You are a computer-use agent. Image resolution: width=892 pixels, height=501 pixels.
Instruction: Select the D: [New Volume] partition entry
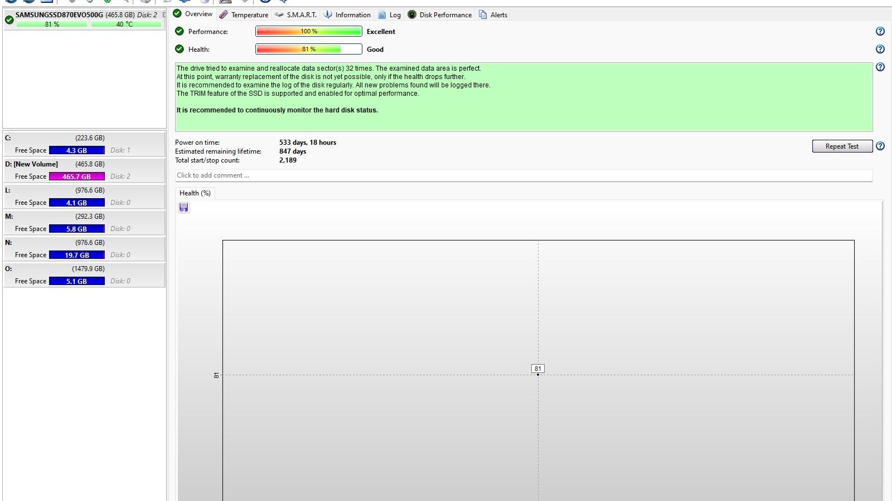[x=84, y=170]
